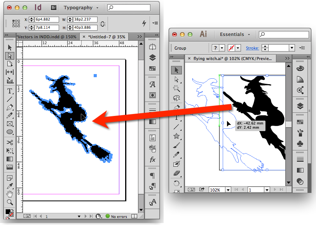Screen dimensions: 316x242
Task: Click the Stroke hyperlink in Illustrator's control panel
Action: (x=252, y=48)
